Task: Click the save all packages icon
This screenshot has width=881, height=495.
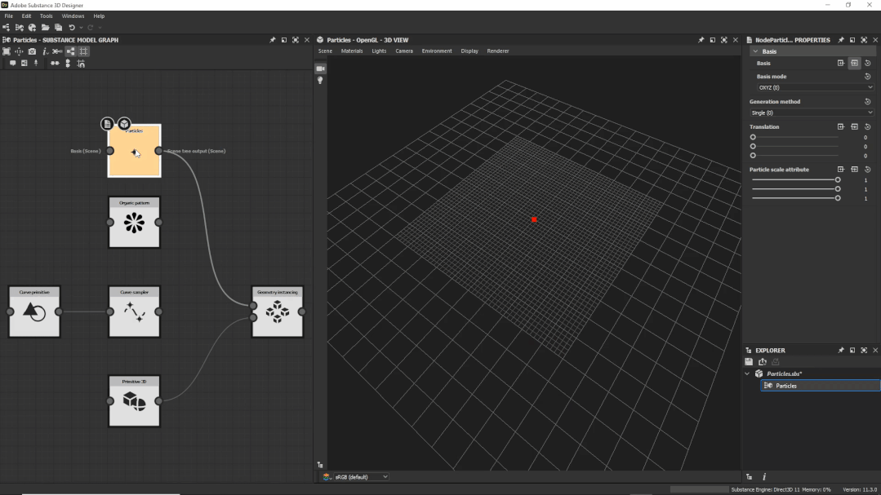Action: click(59, 28)
